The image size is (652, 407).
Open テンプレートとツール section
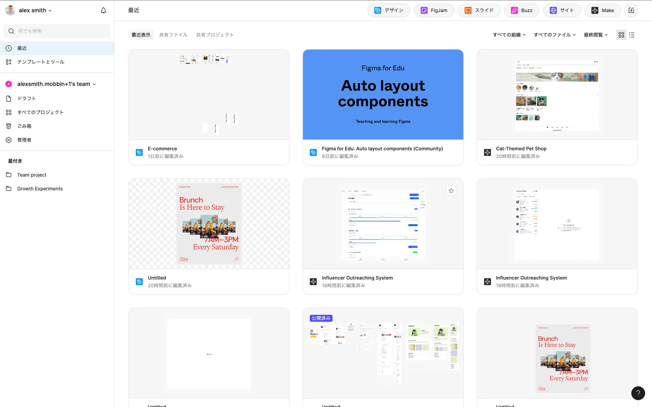click(x=41, y=62)
